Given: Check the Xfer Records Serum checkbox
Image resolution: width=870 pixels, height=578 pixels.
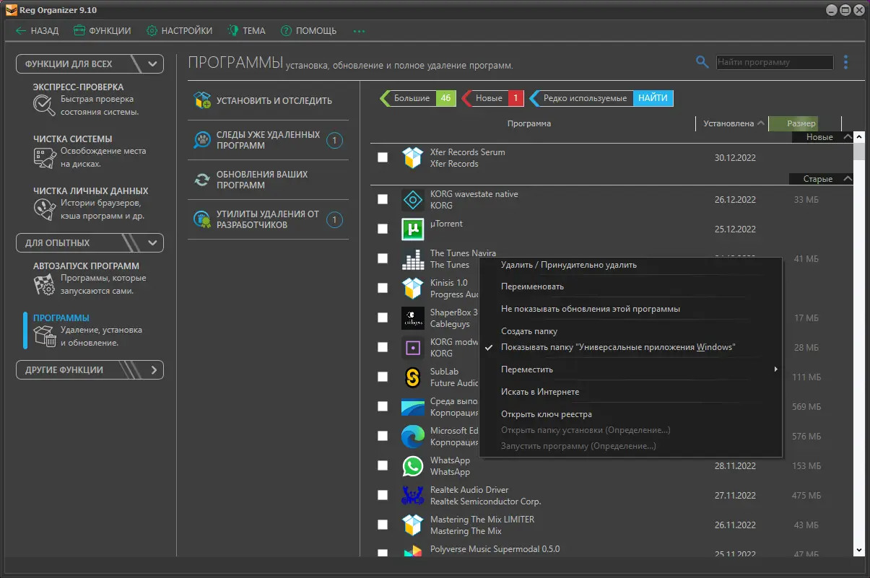Looking at the screenshot, I should (383, 157).
